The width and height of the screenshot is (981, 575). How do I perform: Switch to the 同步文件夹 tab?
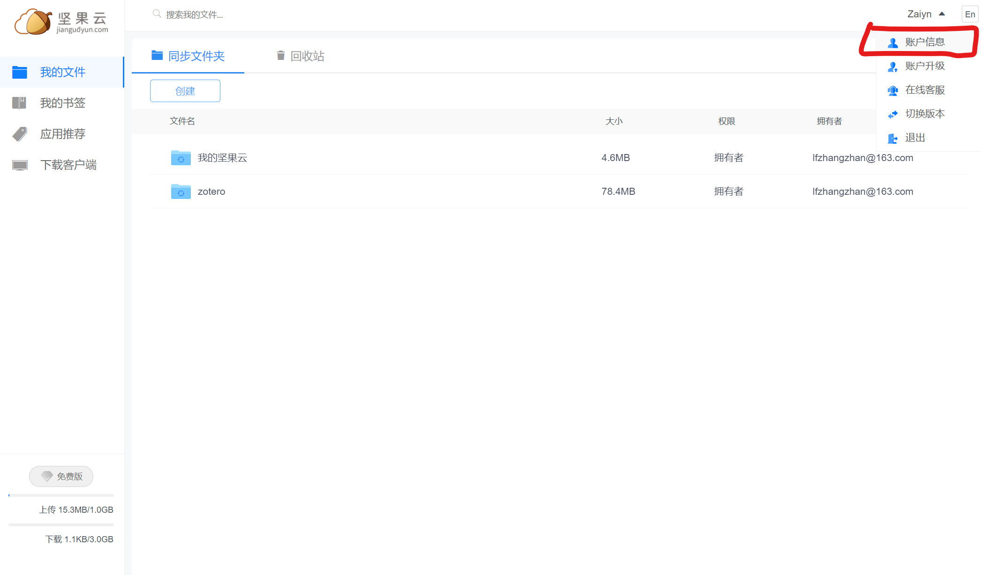pos(188,56)
